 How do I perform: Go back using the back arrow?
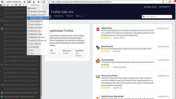[x=39, y=2]
